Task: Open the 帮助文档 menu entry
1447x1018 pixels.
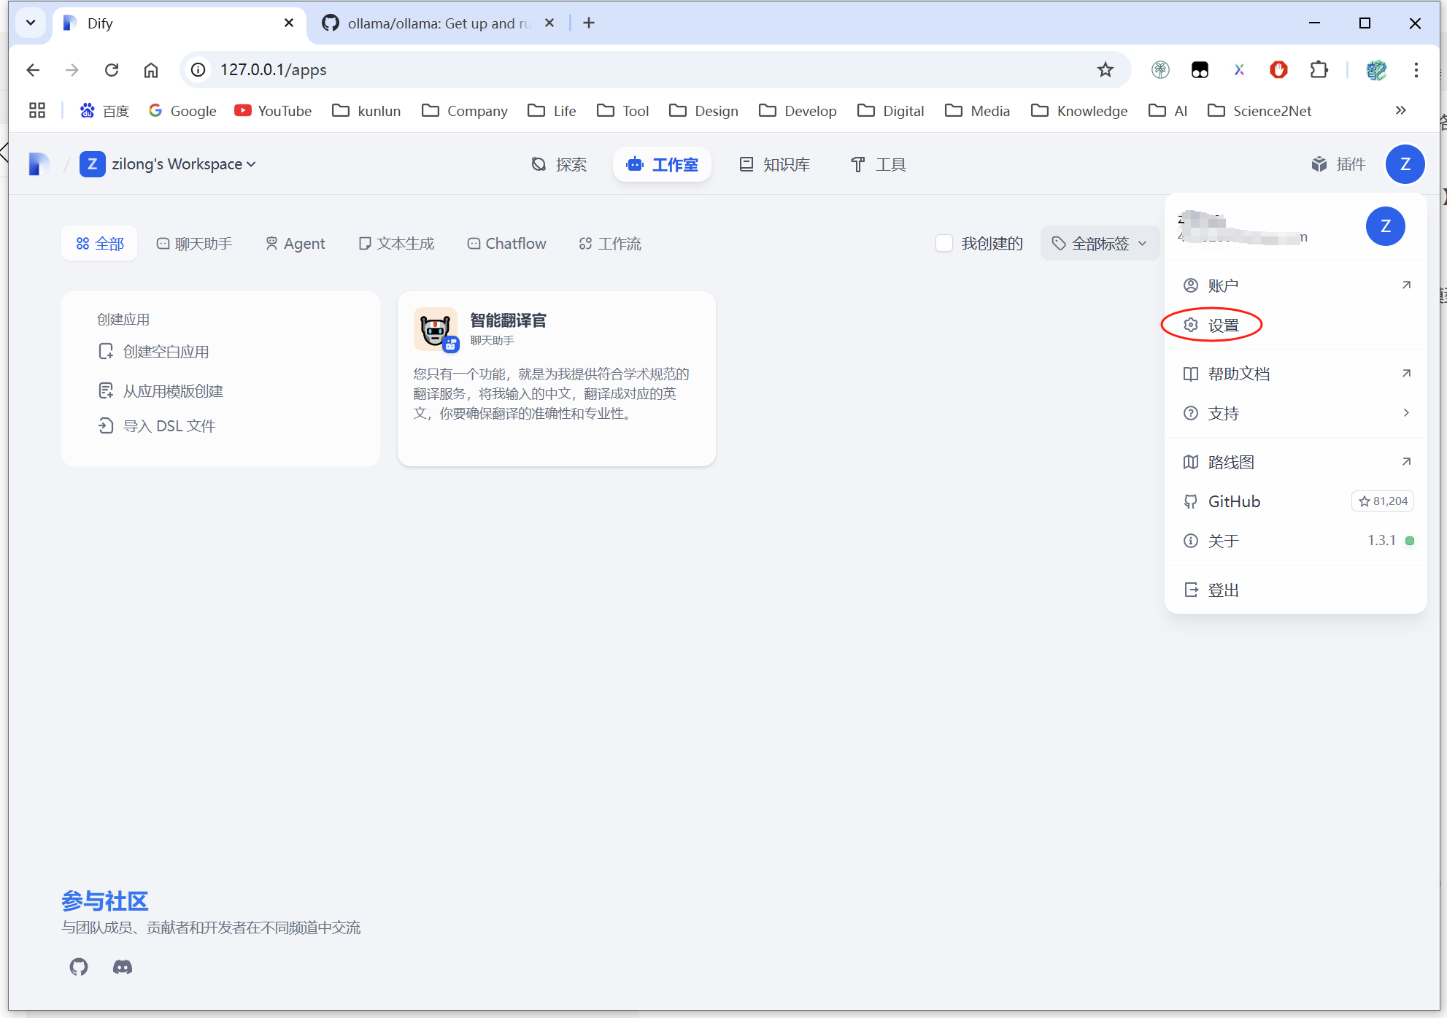Action: click(1238, 374)
